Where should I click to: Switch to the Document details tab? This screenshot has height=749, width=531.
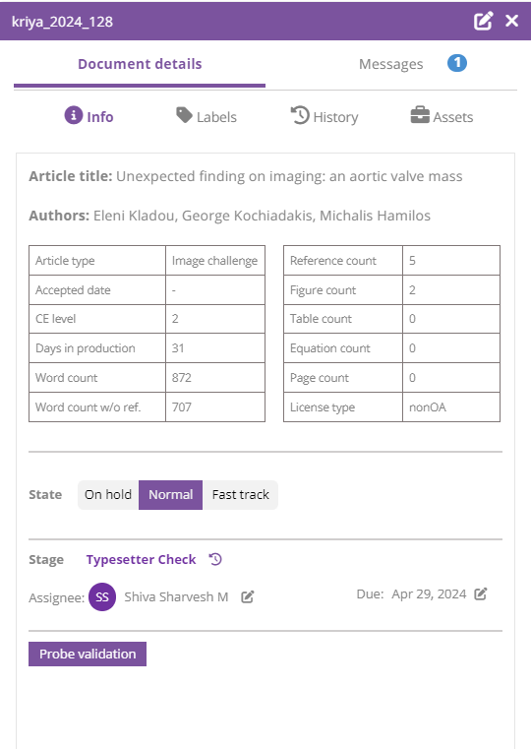tap(140, 64)
